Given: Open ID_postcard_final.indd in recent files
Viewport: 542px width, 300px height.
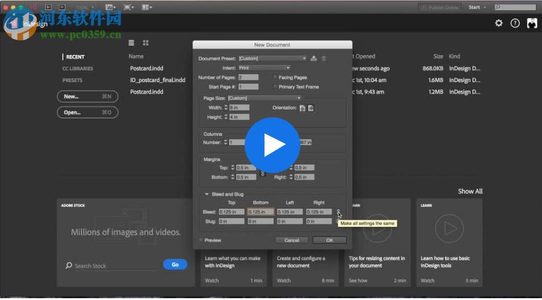Looking at the screenshot, I should [x=157, y=80].
